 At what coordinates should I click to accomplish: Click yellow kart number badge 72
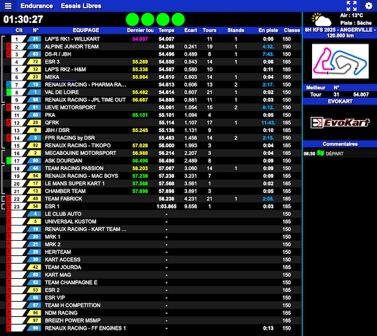[x=34, y=62]
